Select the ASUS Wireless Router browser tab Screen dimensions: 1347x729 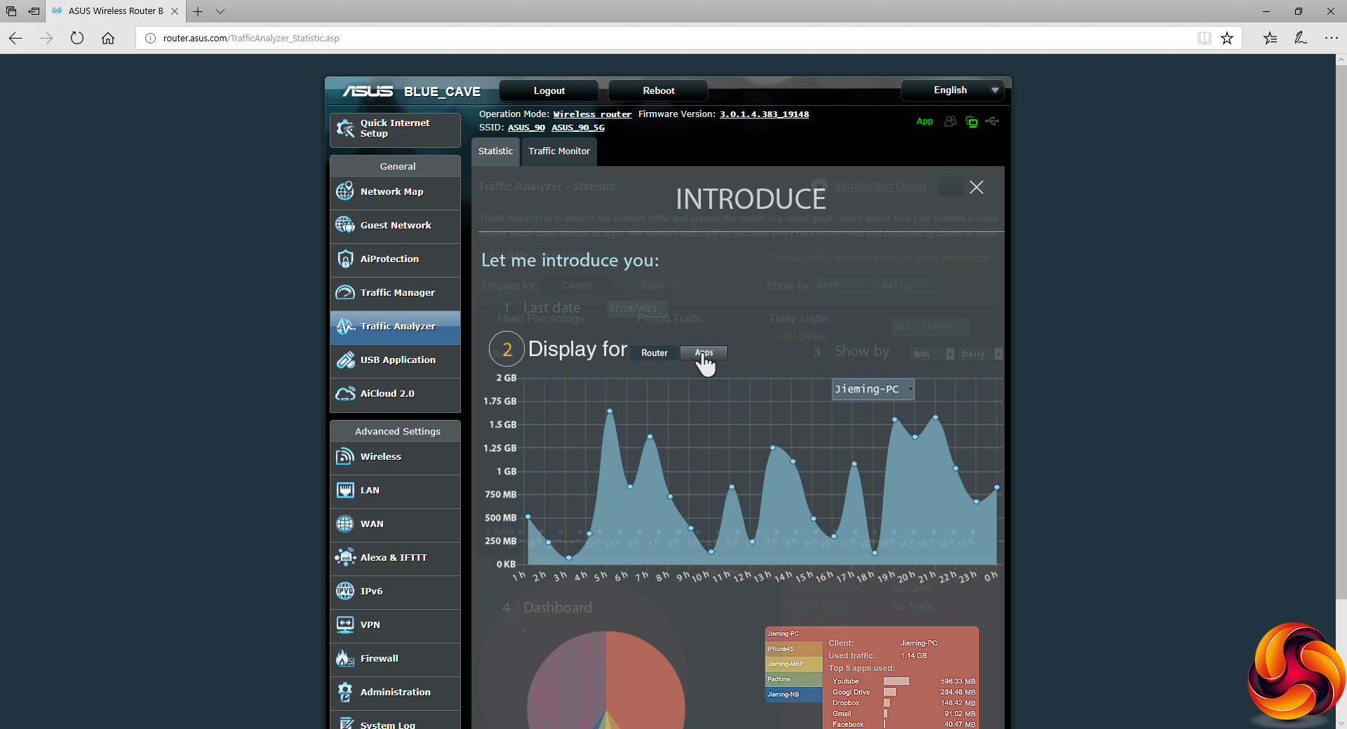pos(116,11)
